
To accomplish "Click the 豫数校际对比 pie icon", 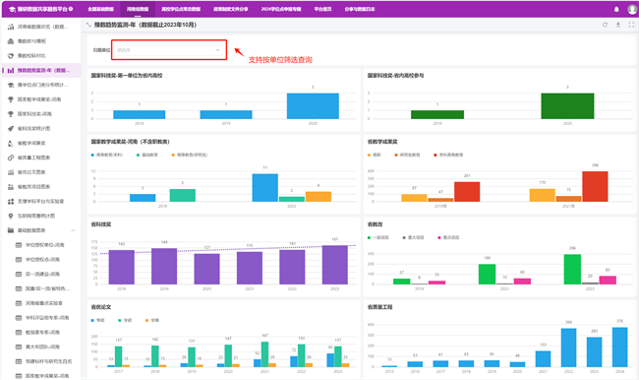I will point(11,56).
